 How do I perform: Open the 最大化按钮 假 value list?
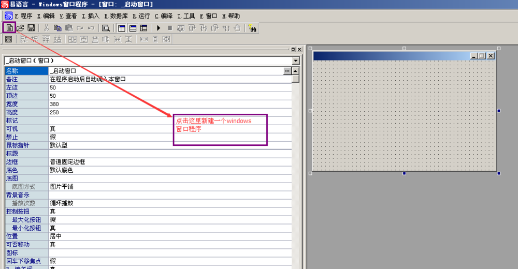coord(170,220)
